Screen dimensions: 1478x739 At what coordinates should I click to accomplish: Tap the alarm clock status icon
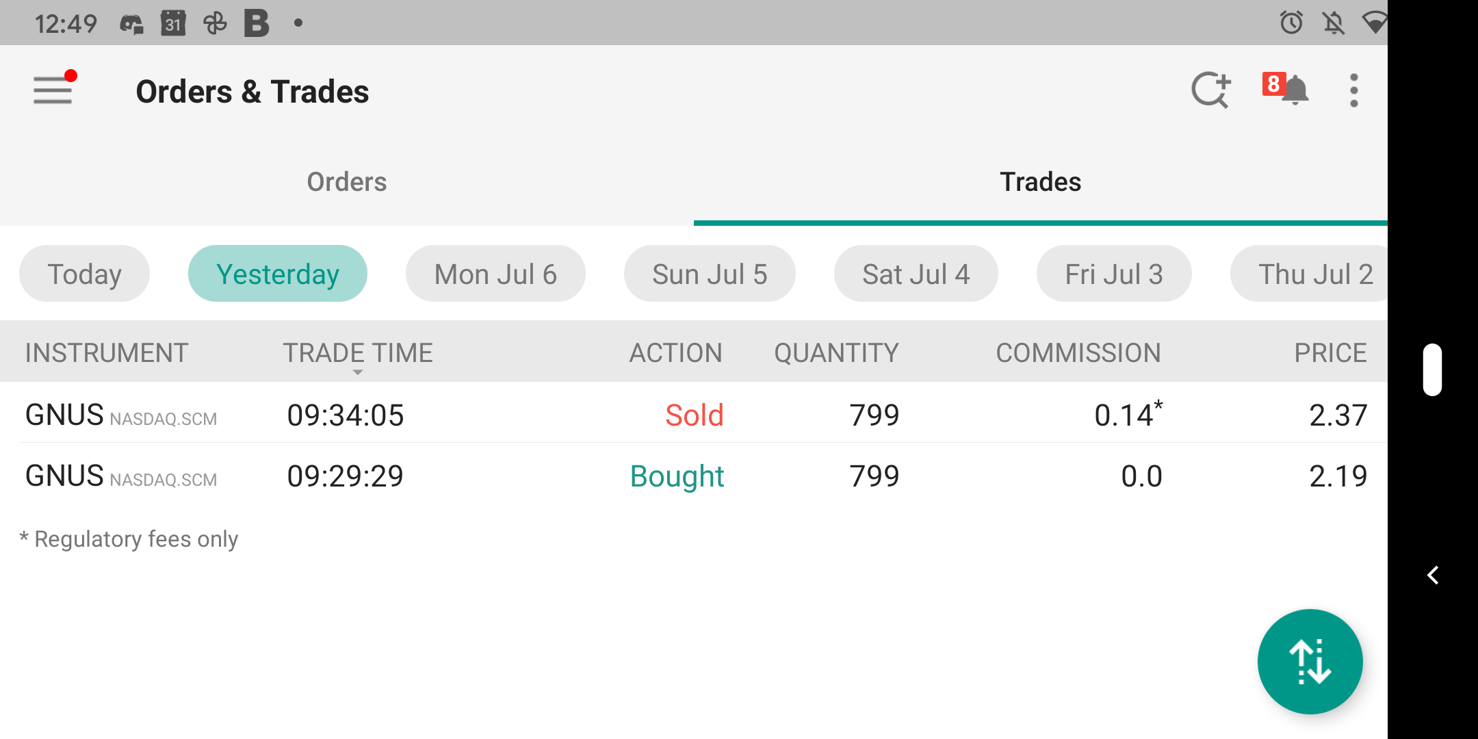coord(1291,23)
